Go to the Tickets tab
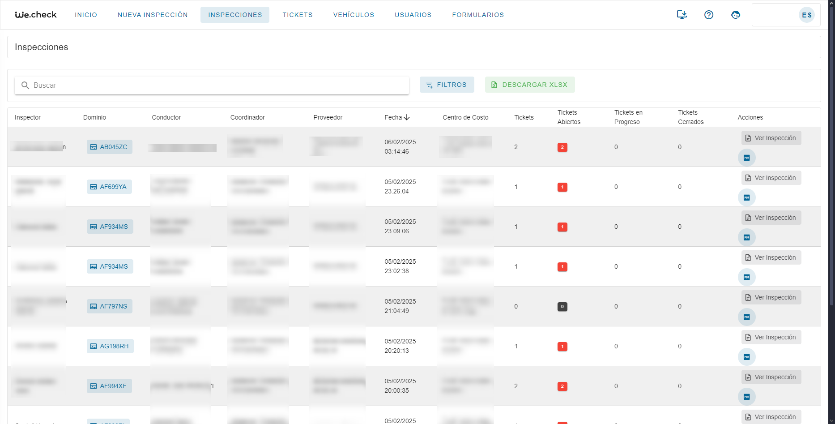This screenshot has height=424, width=835. [x=297, y=15]
